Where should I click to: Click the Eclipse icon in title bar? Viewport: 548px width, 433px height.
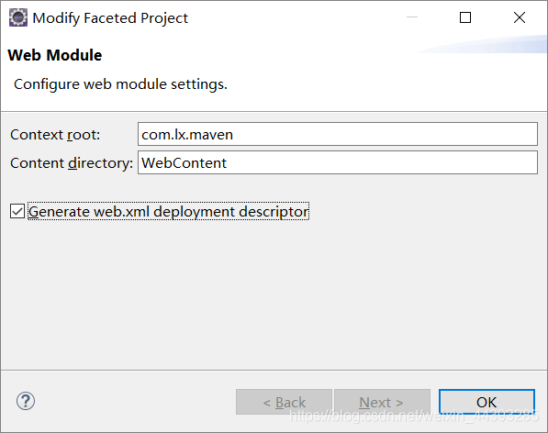coord(18,17)
